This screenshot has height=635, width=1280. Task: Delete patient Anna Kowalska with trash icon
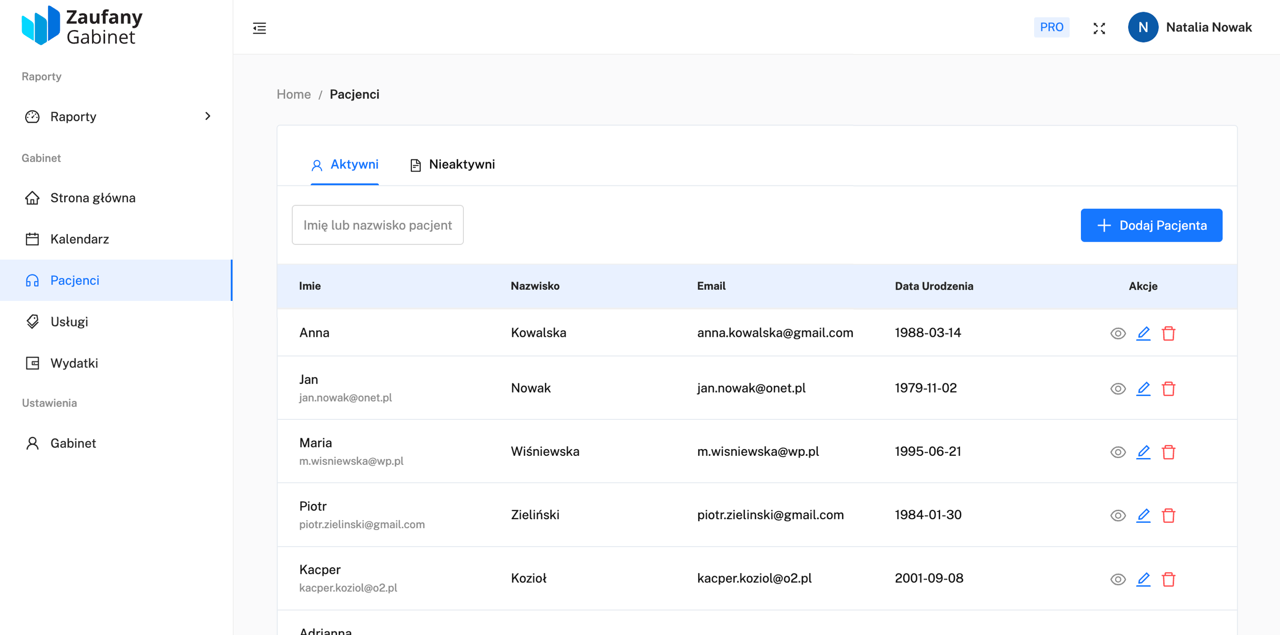coord(1169,333)
